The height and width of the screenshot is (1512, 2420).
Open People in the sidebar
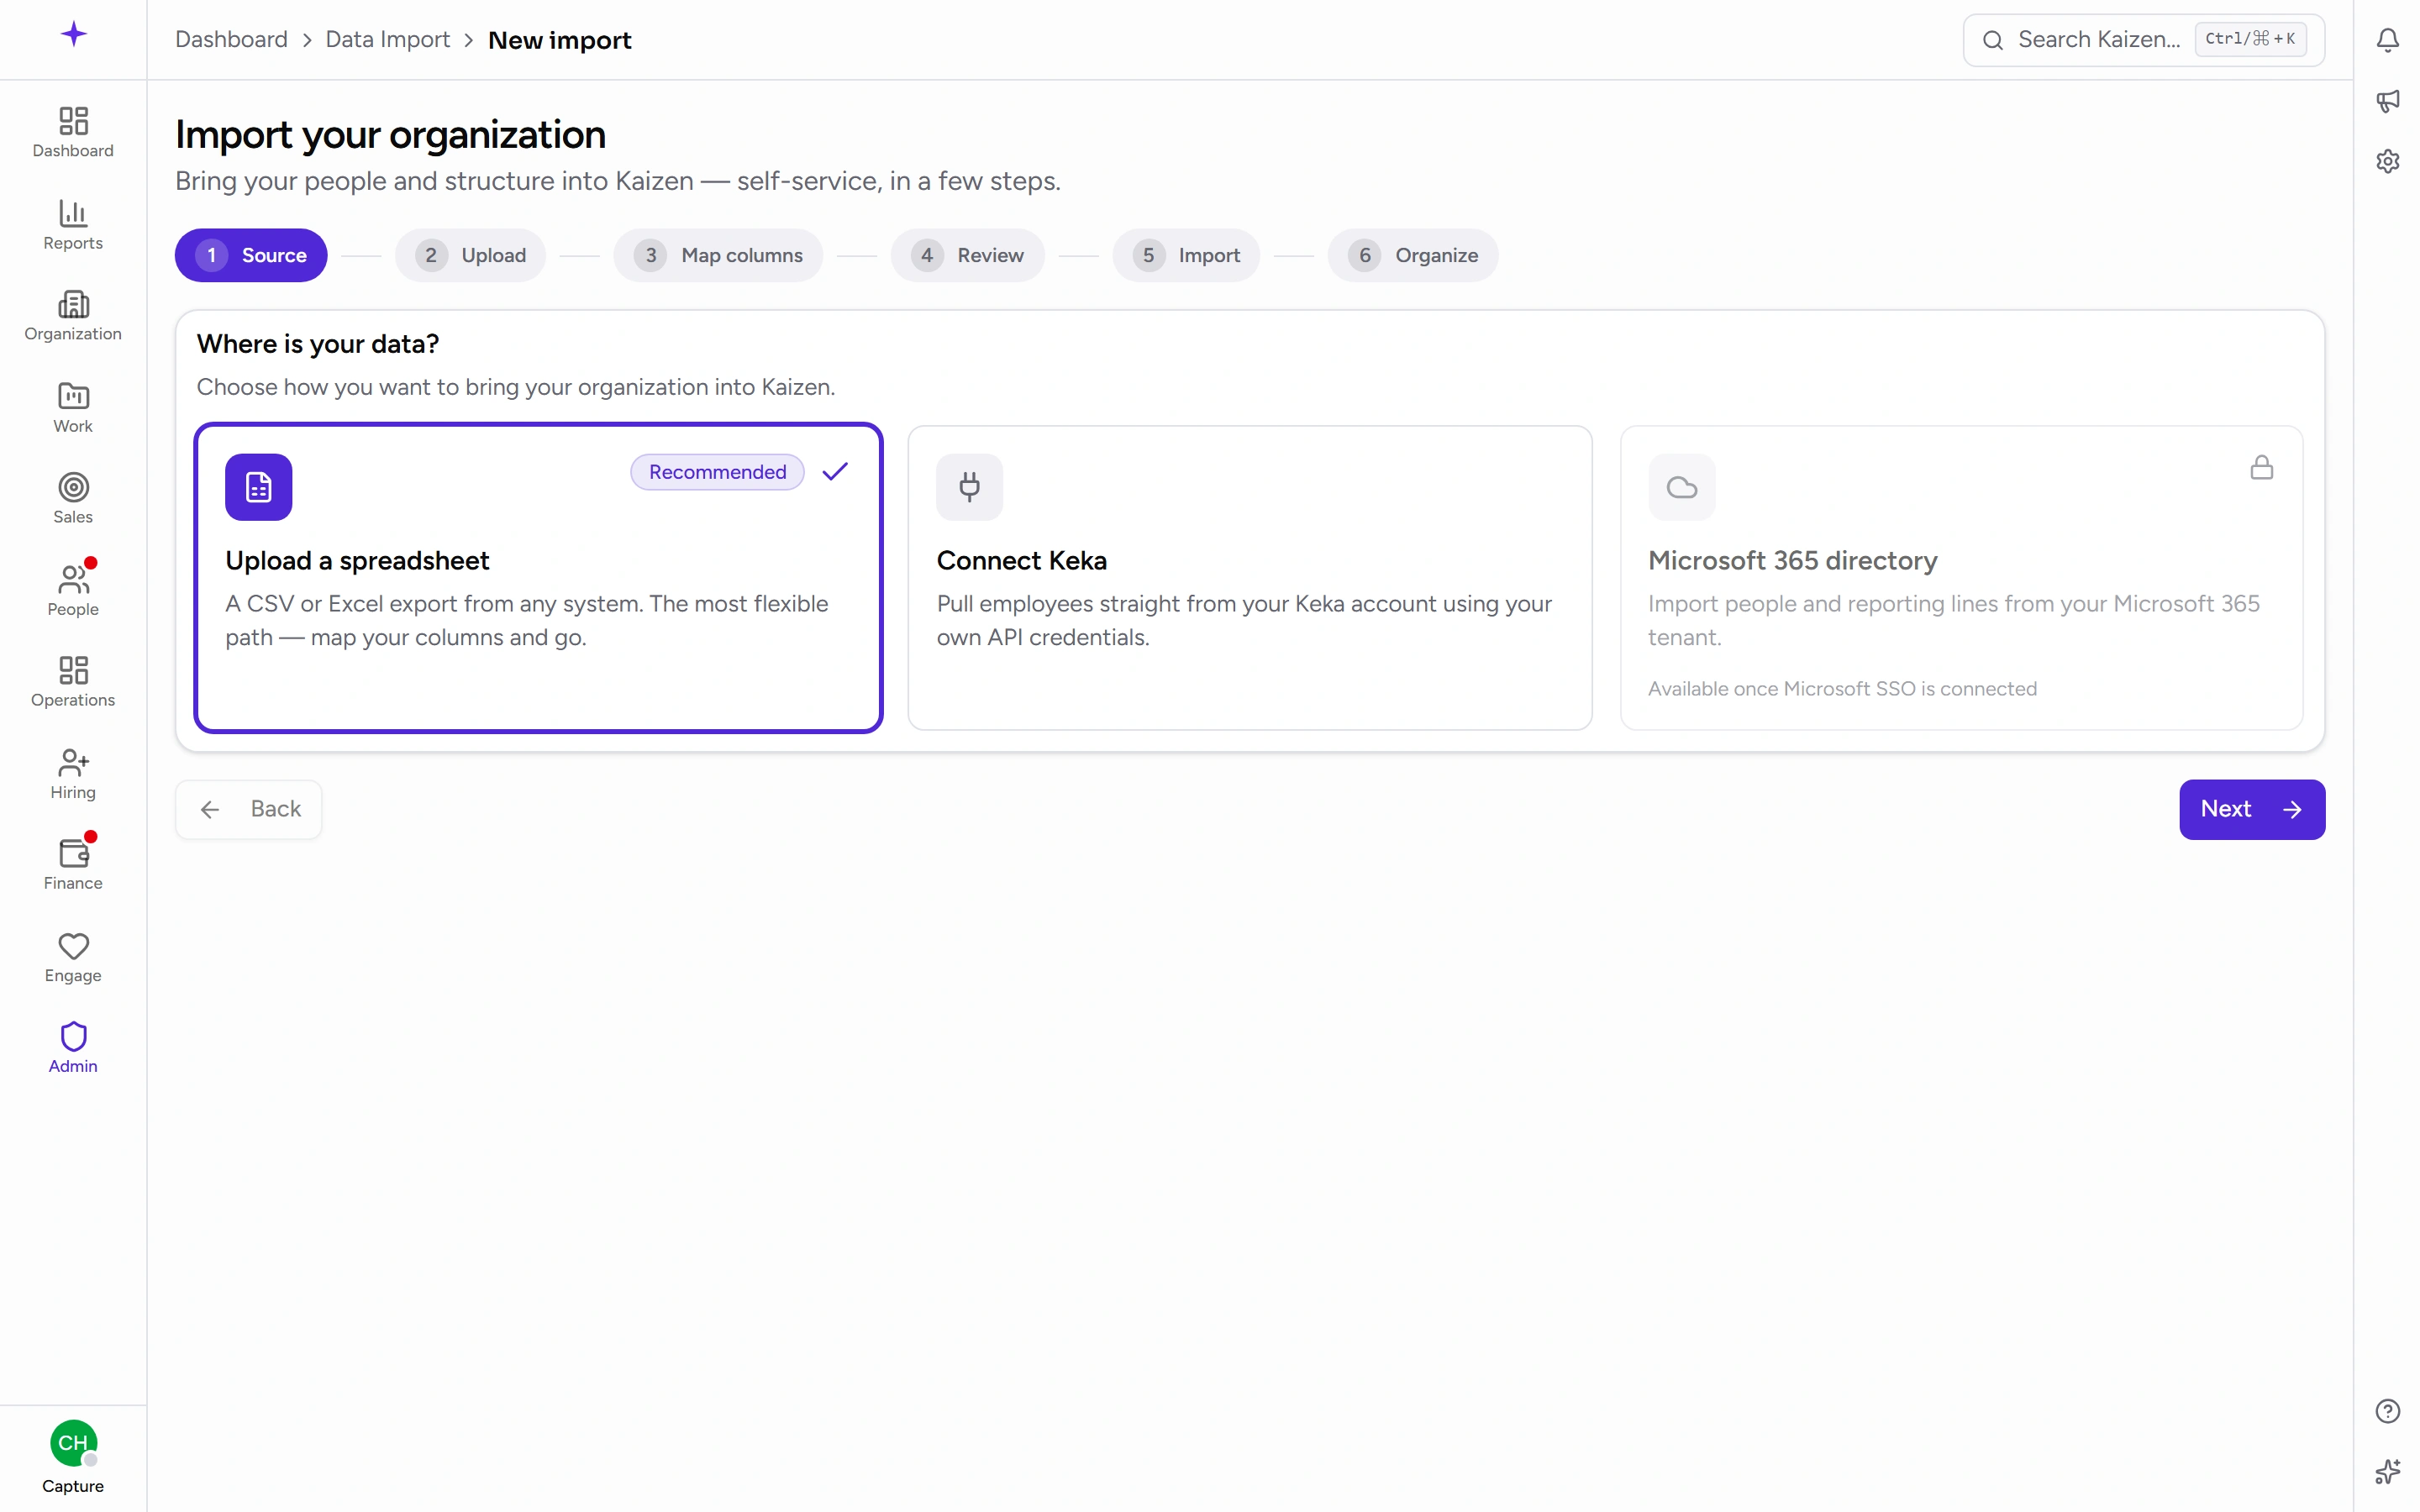pos(73,590)
